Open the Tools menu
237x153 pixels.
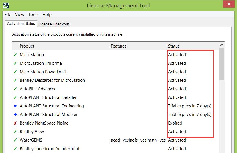coord(33,15)
